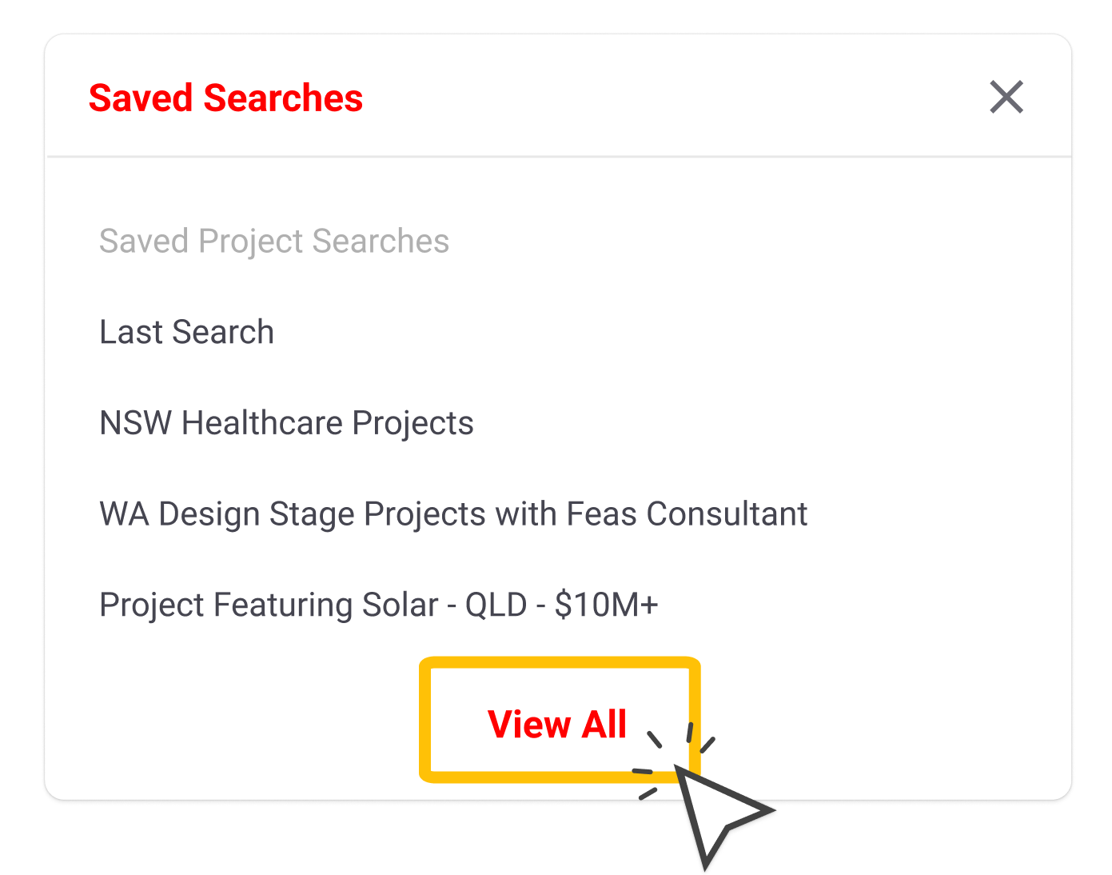Open the Last Search entry
Image resolution: width=1112 pixels, height=875 pixels.
pyautogui.click(x=186, y=332)
